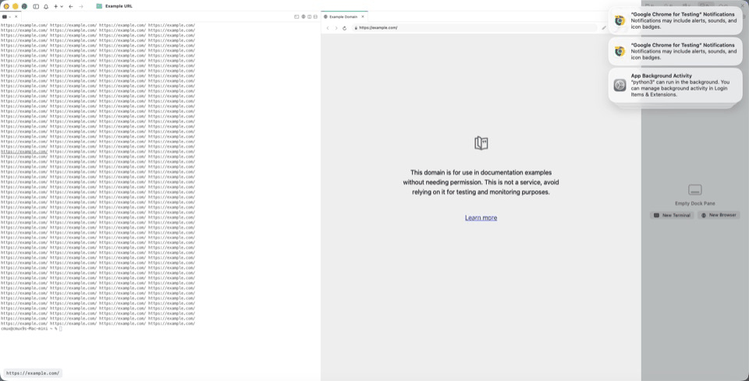Viewport: 749px width, 381px height.
Task: Click the split vertically icon in terminal header
Action: (x=310, y=16)
